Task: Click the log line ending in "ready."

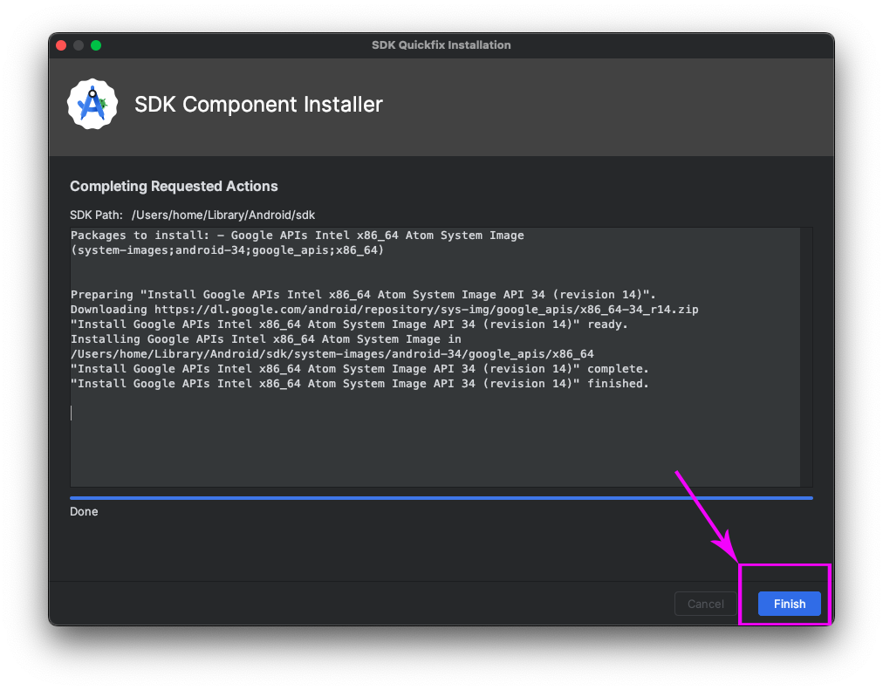Action: click(x=349, y=325)
